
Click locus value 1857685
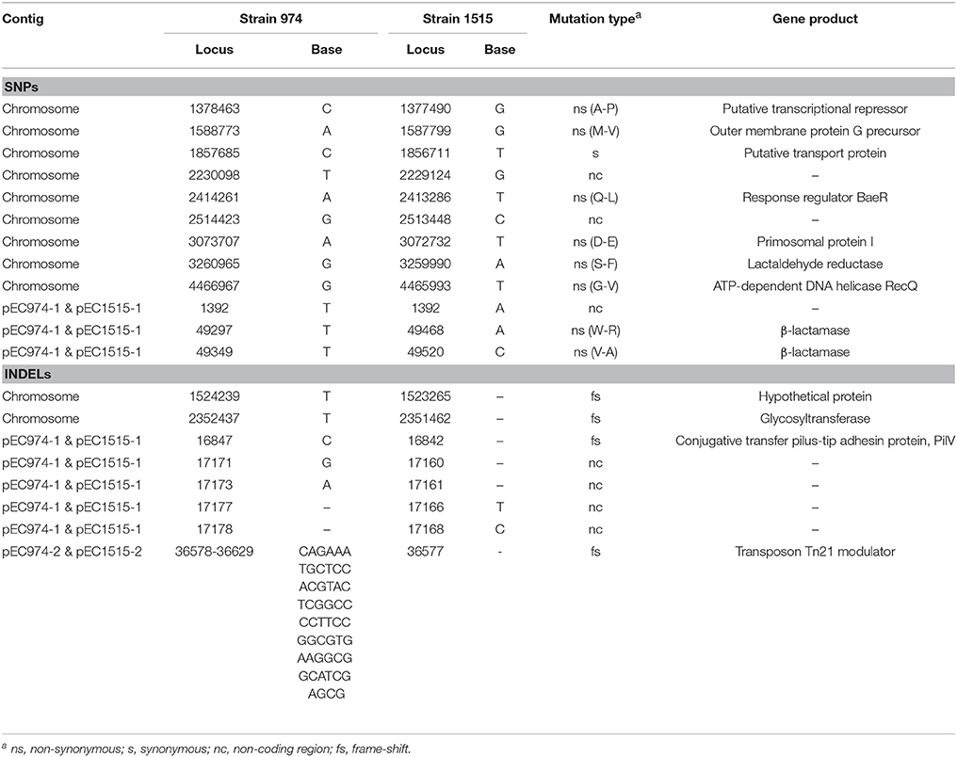214,153
